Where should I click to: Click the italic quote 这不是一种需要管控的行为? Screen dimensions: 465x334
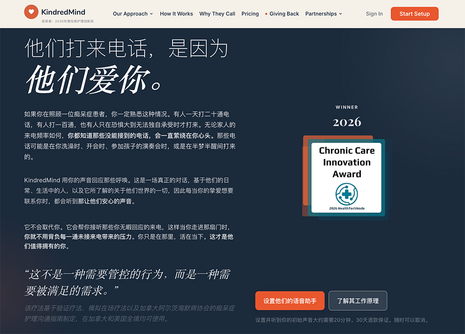point(127,282)
